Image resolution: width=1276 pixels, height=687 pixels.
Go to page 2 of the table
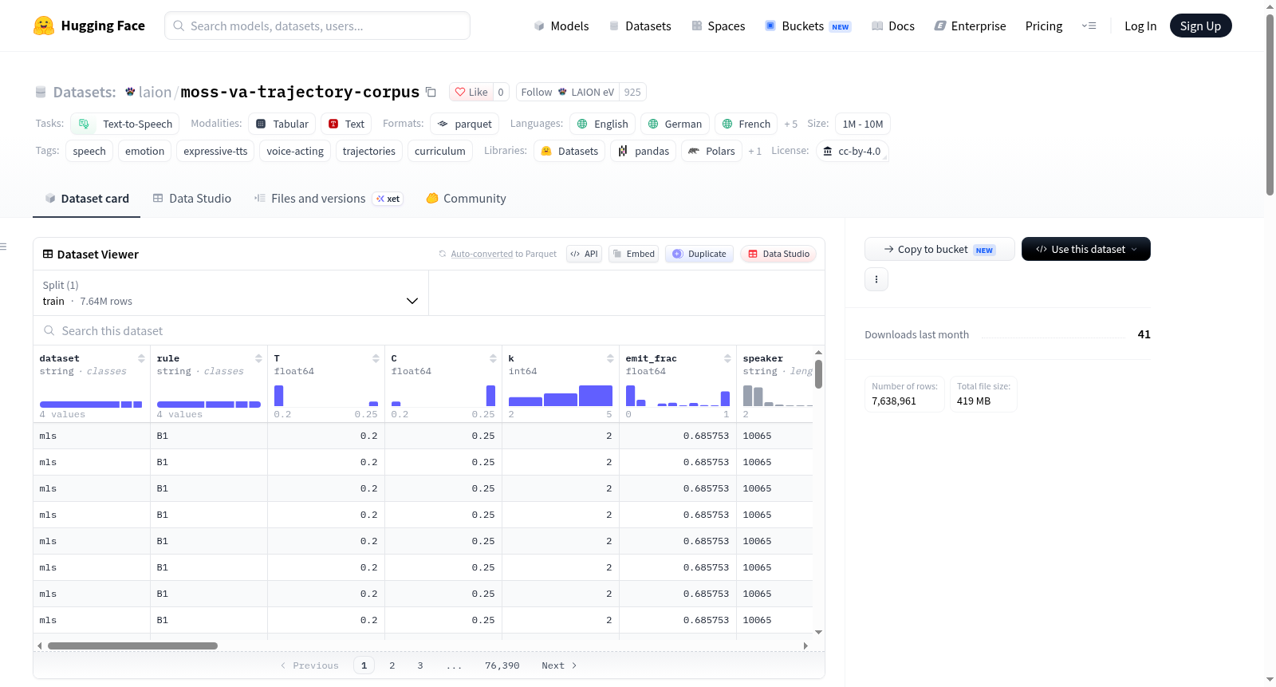392,665
